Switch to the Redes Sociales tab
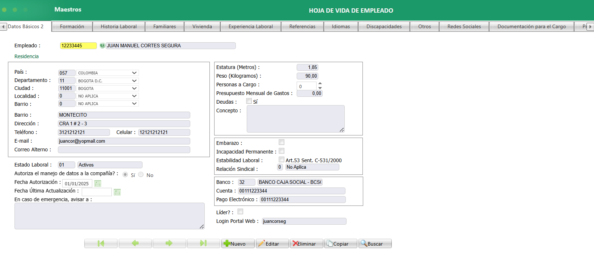The width and height of the screenshot is (594, 255). click(464, 26)
